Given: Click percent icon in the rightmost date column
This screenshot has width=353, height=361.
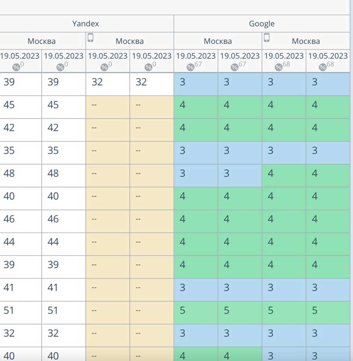Looking at the screenshot, I should point(322,67).
